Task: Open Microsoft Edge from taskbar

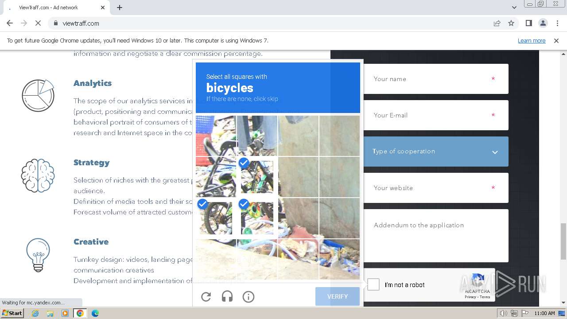Action: click(x=95, y=313)
